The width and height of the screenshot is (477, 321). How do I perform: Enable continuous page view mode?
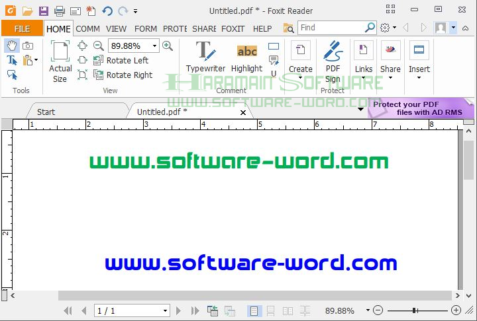tap(270, 310)
